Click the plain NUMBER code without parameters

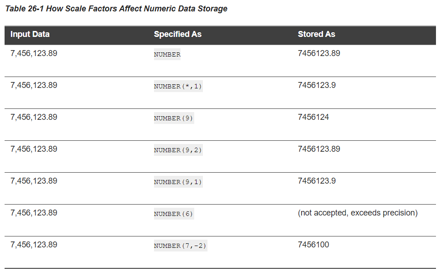167,55
